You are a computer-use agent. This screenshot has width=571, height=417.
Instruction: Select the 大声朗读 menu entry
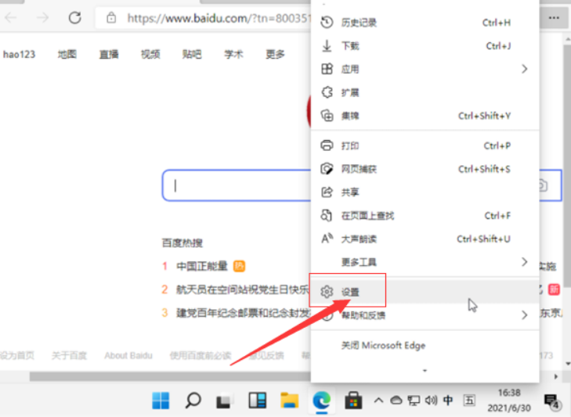coord(425,239)
